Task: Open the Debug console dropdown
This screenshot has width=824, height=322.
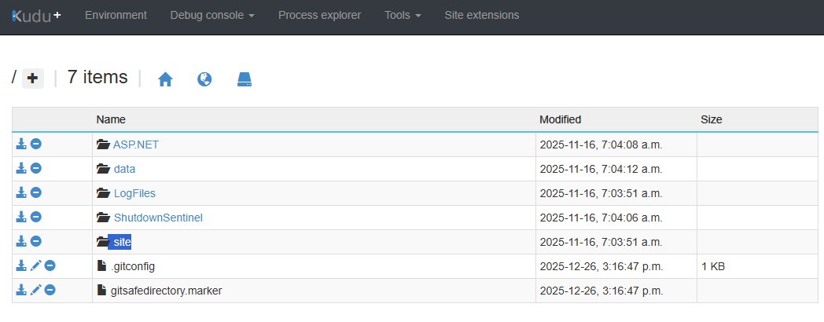Action: click(x=212, y=16)
